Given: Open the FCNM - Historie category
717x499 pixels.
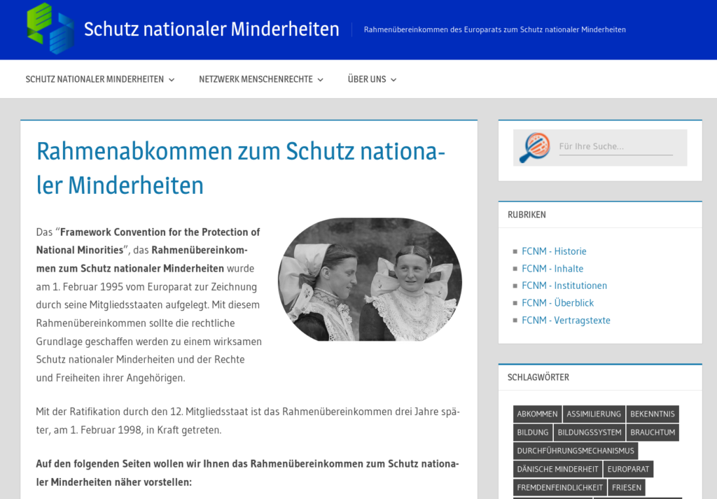Looking at the screenshot, I should [554, 251].
